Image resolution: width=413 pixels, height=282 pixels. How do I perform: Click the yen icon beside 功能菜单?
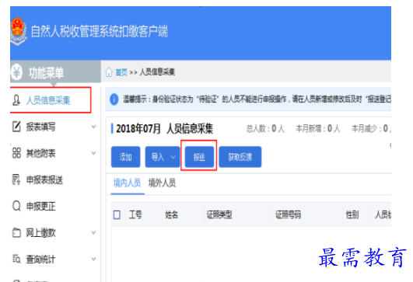pos(16,71)
